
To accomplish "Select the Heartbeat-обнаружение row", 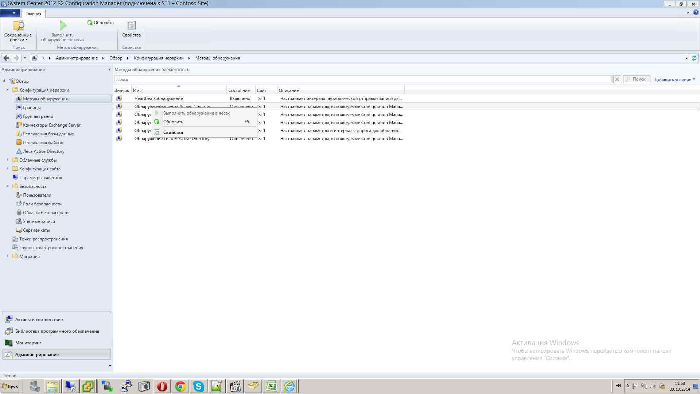I will coord(407,98).
